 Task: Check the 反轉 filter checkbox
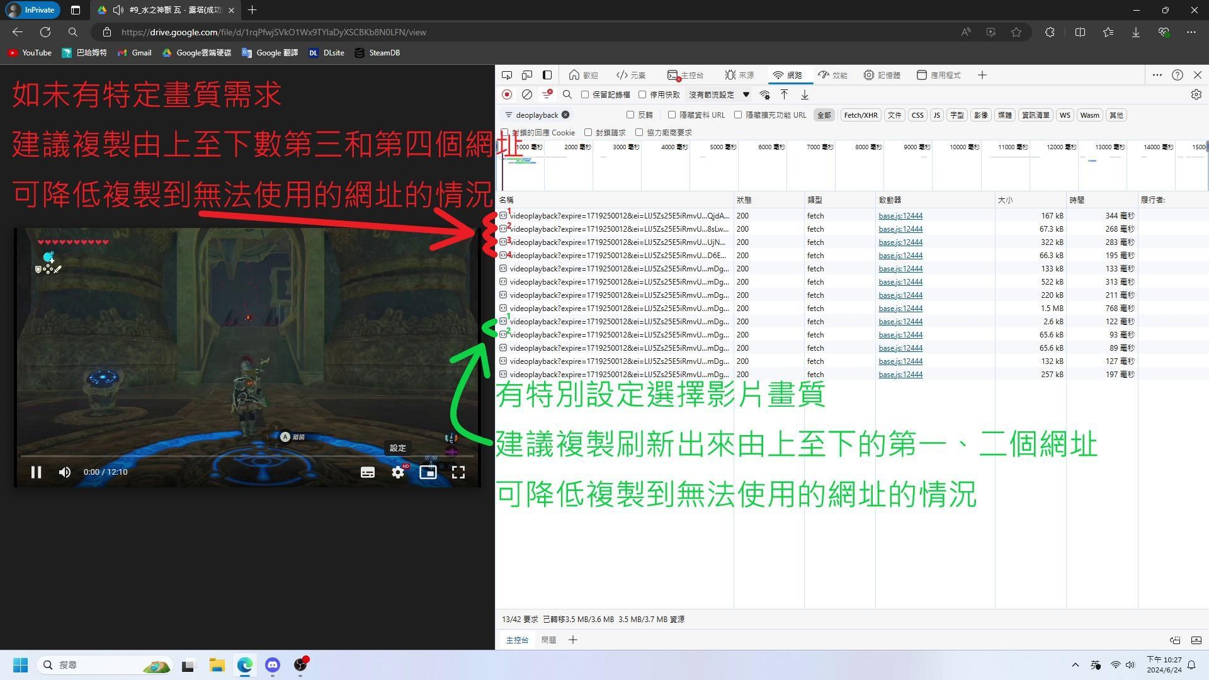630,115
